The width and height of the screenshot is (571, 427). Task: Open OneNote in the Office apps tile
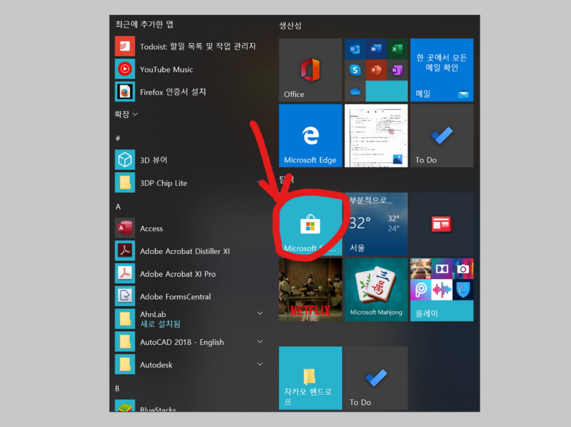click(397, 70)
